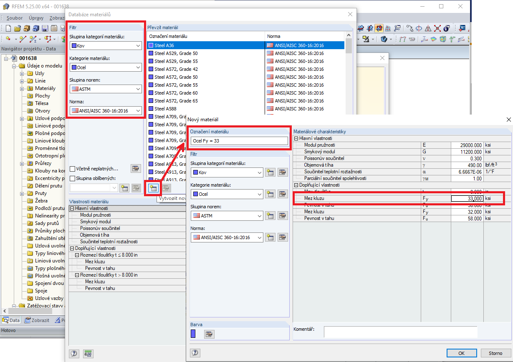513x362 pixels.
Task: Click the OK button in Nový materiál
Action: point(461,353)
